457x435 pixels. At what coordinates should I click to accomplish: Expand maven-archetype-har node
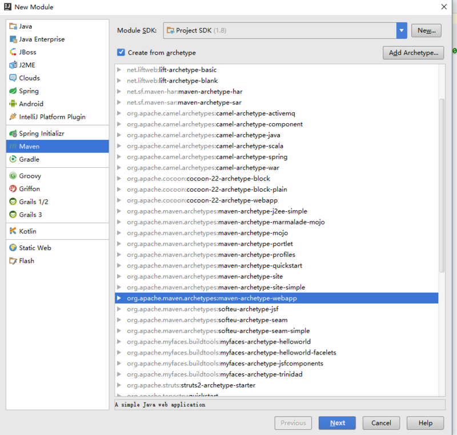tap(119, 91)
